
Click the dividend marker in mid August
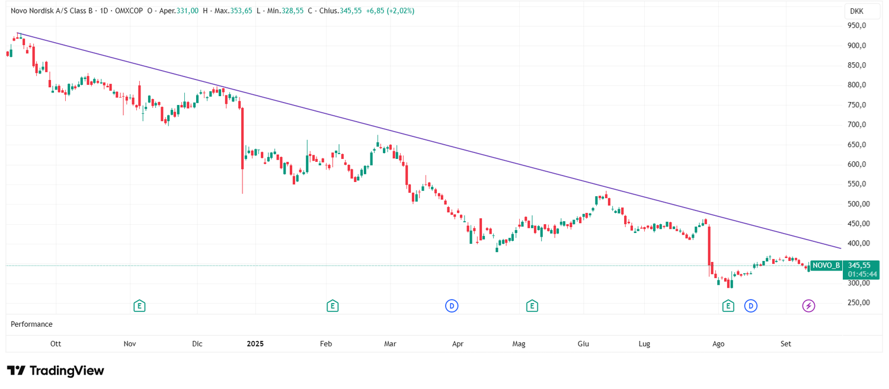pos(751,306)
